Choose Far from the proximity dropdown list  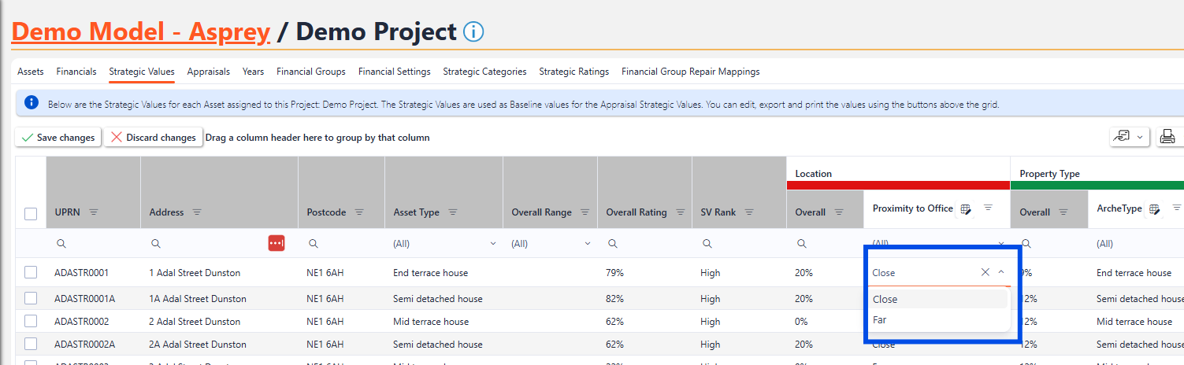pos(880,320)
